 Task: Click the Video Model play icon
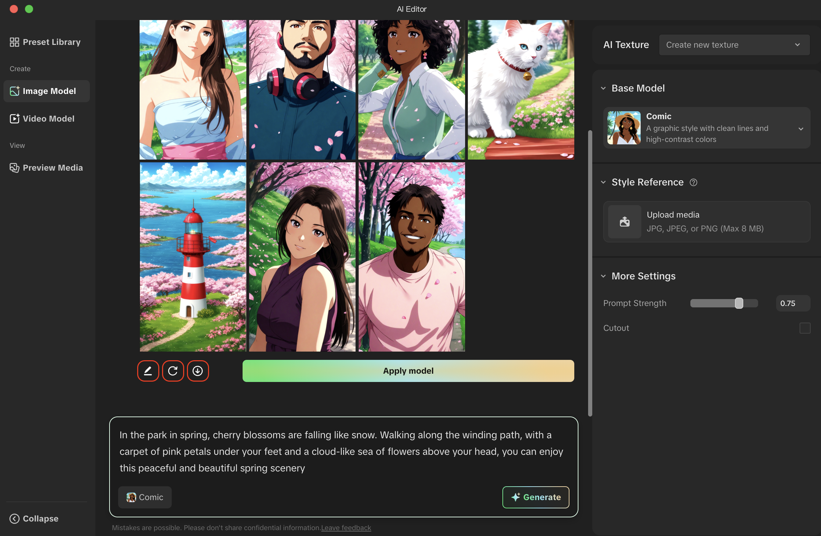coord(15,118)
